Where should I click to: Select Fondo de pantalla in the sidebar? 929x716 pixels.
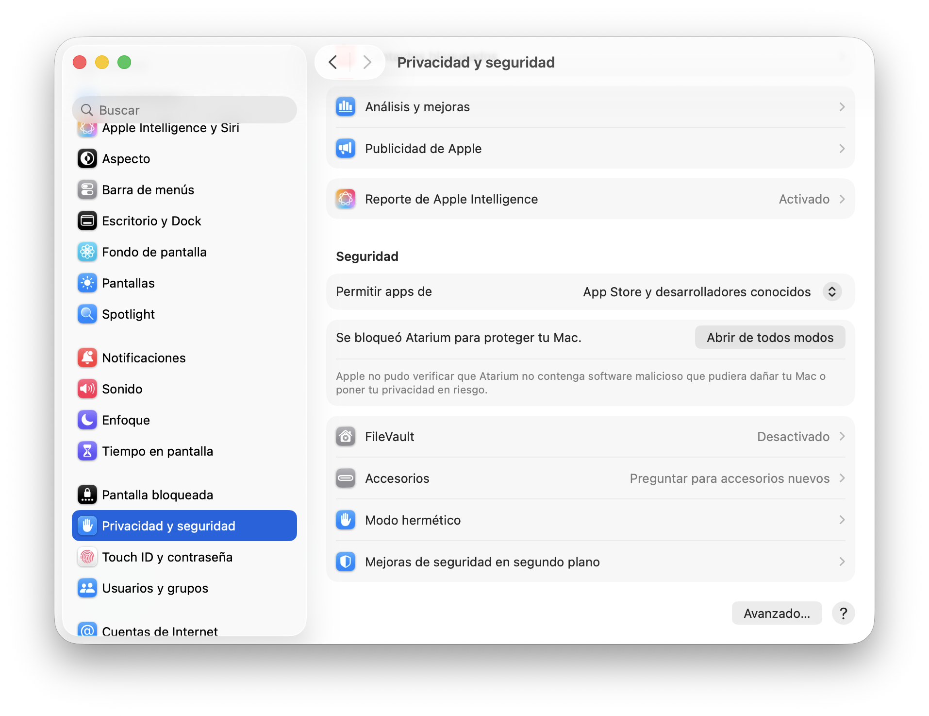[184, 252]
